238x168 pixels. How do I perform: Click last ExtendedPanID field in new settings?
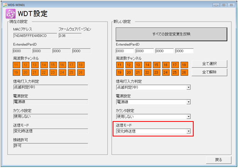(x=184, y=51)
